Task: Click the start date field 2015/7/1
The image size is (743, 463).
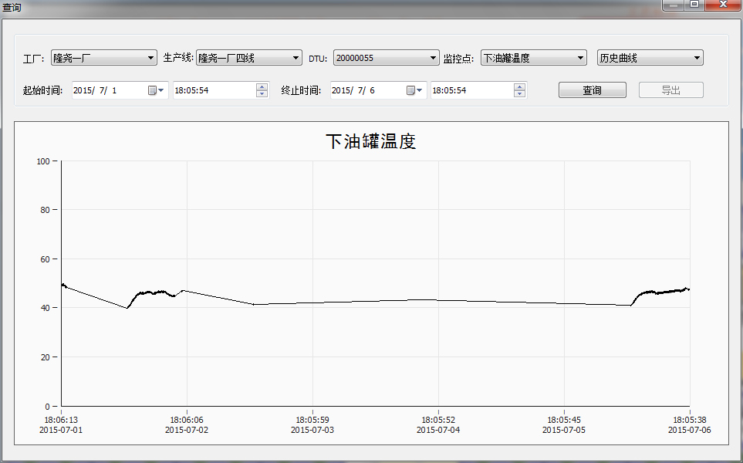Action: click(108, 90)
